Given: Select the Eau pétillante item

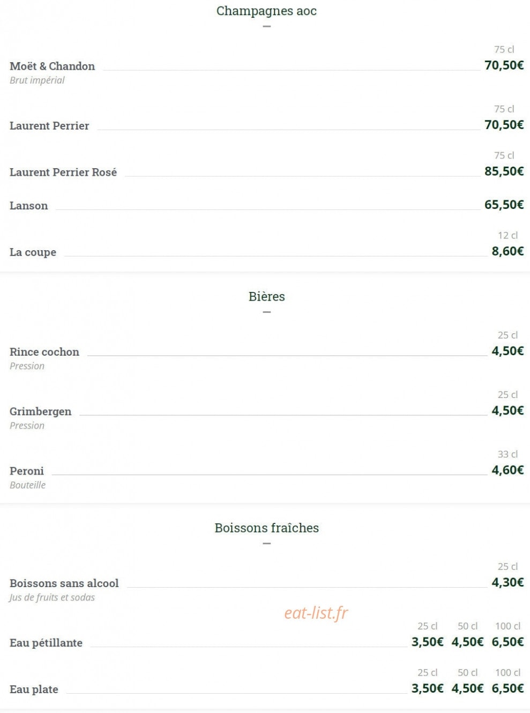Looking at the screenshot, I should [x=46, y=643].
